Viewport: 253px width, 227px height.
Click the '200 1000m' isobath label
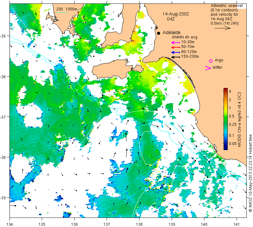click(67, 9)
